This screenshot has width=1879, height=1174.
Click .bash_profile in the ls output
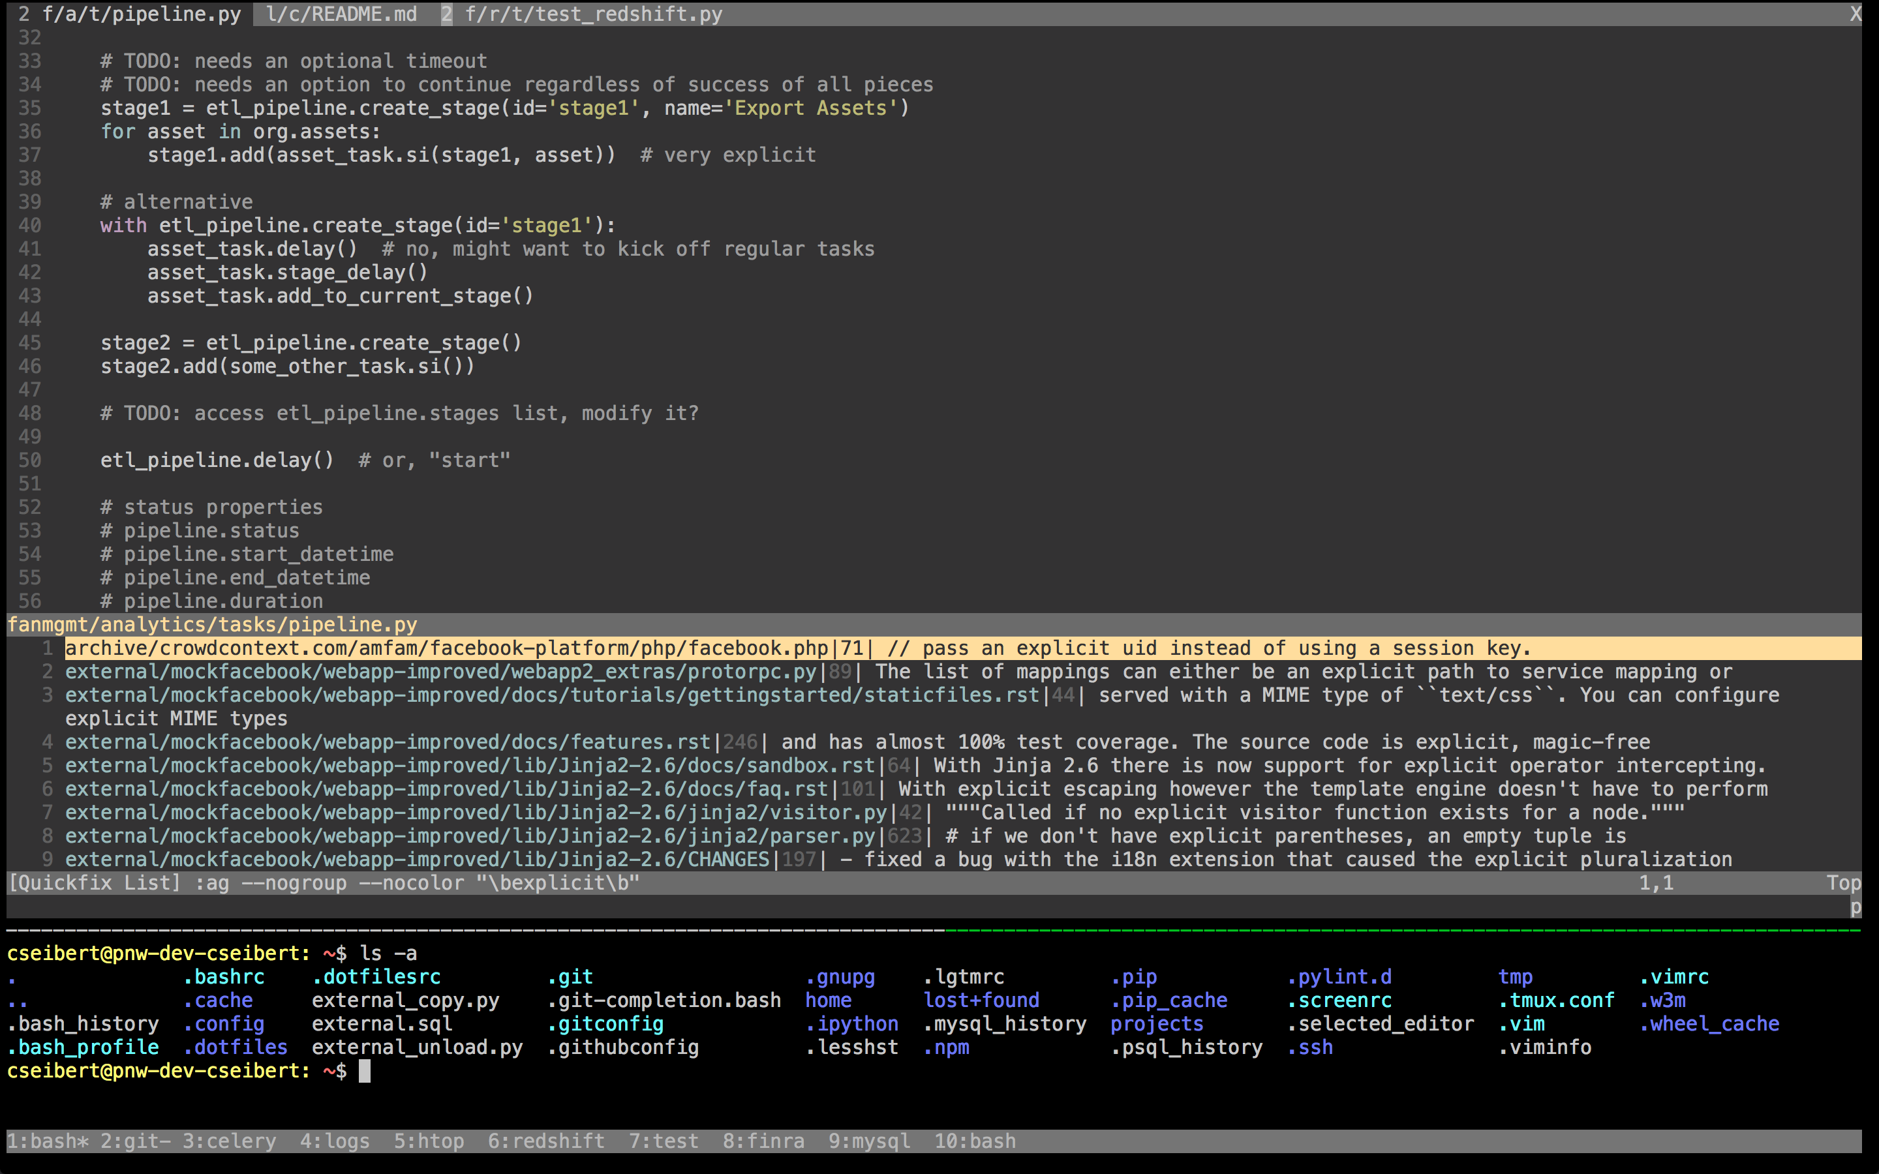[x=83, y=1047]
